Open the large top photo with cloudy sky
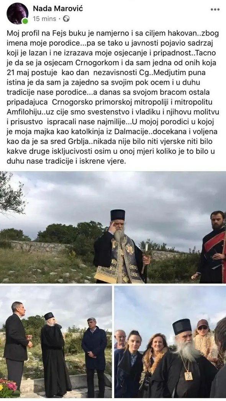The image size is (226, 401). click(113, 227)
